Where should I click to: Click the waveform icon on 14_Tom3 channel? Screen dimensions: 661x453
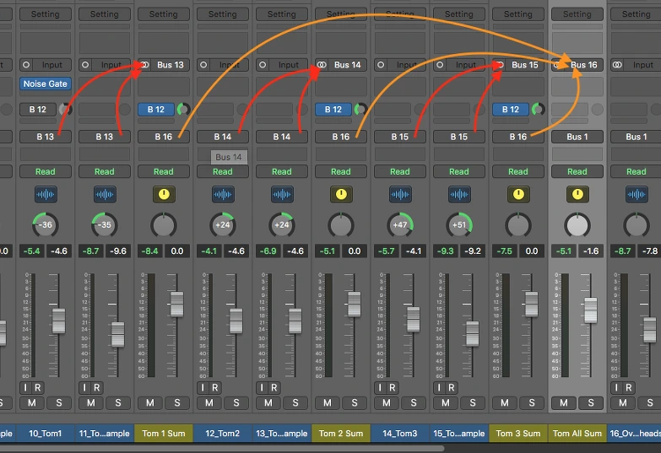click(x=400, y=194)
